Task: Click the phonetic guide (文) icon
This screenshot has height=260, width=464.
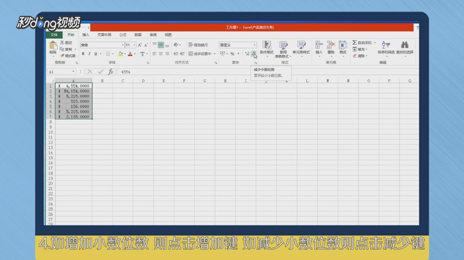Action: pos(142,54)
